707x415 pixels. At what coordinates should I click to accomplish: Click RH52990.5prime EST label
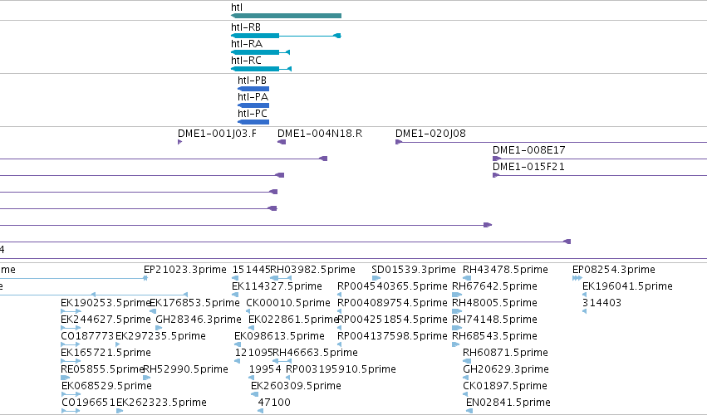click(x=185, y=369)
